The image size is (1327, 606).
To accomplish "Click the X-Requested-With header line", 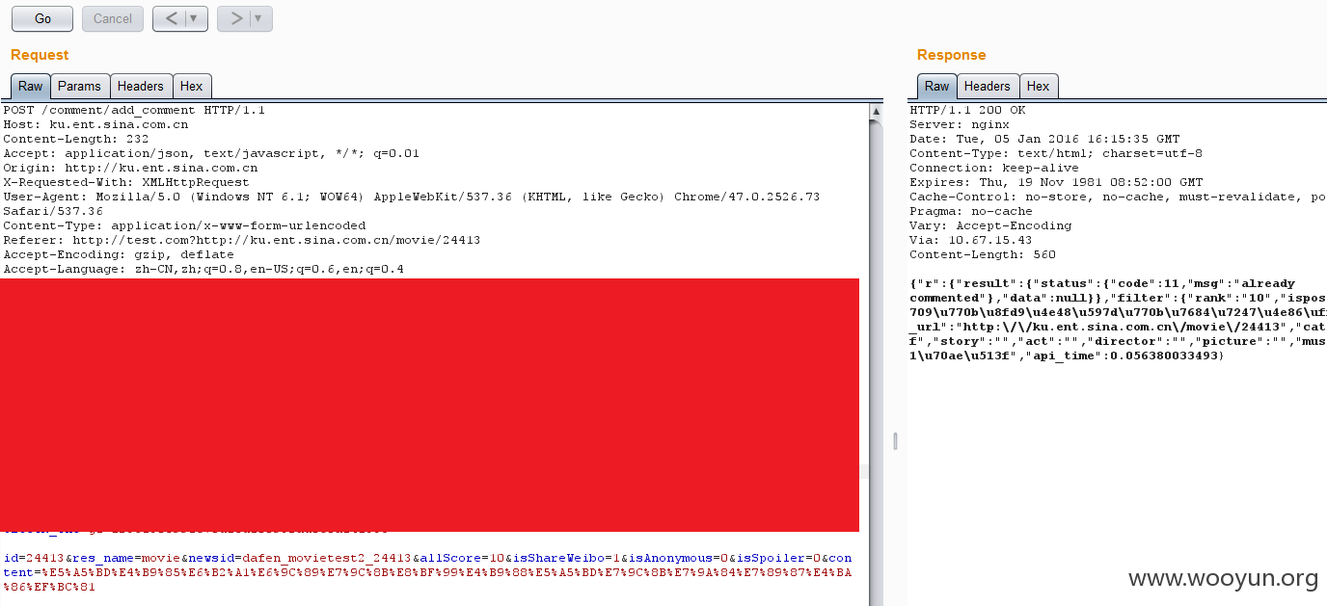I will tap(126, 182).
